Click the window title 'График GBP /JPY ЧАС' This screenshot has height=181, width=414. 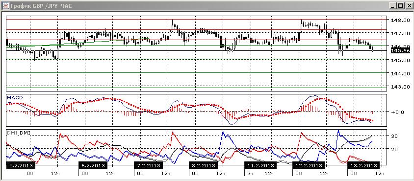click(41, 6)
